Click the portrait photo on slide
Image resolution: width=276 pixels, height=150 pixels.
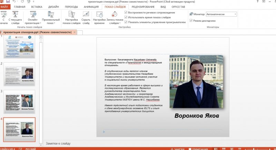(x=196, y=82)
